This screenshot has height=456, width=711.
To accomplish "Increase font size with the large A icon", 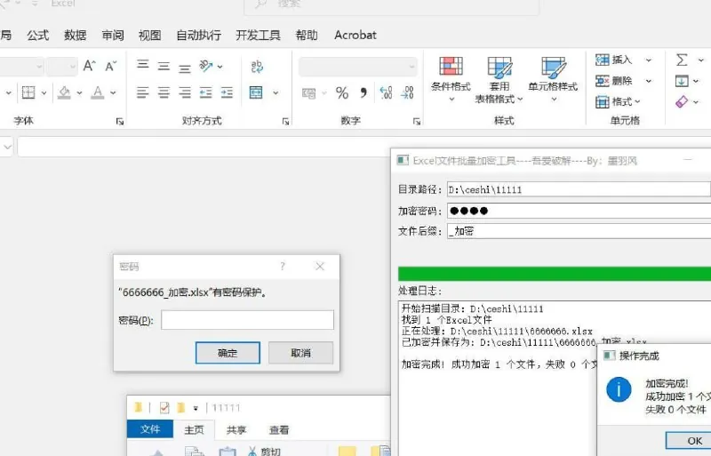I will pyautogui.click(x=90, y=66).
